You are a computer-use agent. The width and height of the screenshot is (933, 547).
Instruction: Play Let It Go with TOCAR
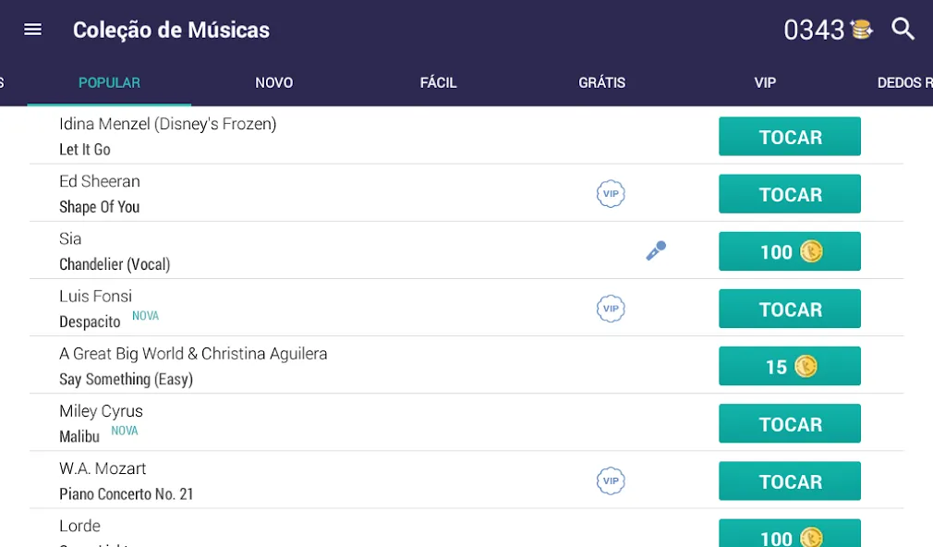tap(790, 137)
